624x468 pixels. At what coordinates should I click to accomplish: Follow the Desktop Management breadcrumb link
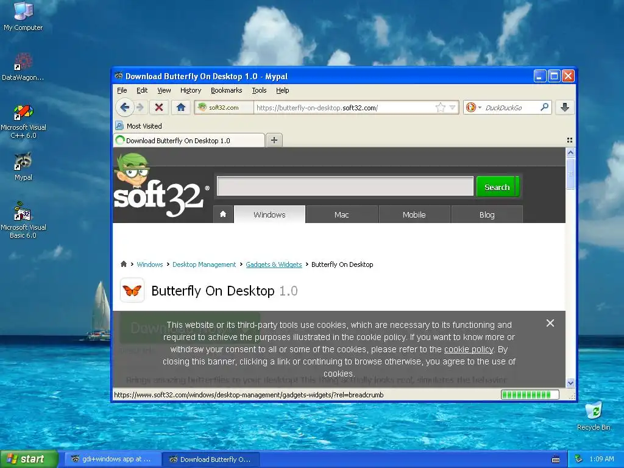(x=204, y=264)
